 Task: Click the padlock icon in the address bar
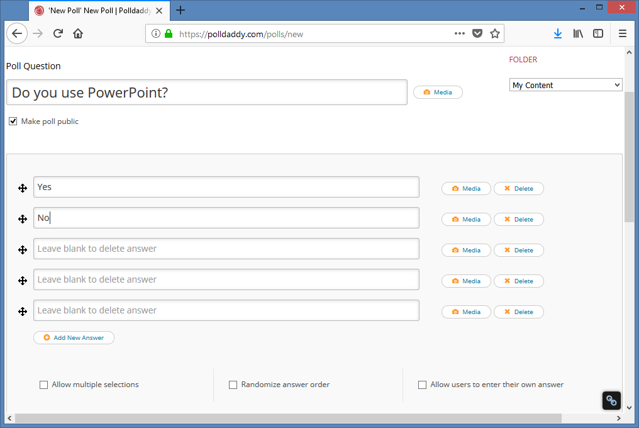pyautogui.click(x=168, y=34)
